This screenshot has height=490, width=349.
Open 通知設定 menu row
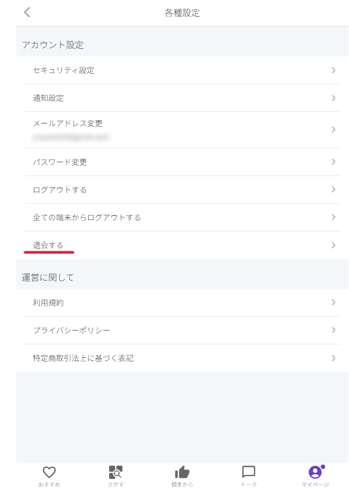click(182, 98)
